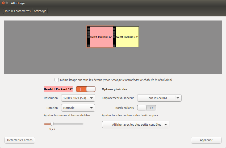Image resolution: width=226 pixels, height=148 pixels.
Task: Click the Appliquer button
Action: [206, 140]
